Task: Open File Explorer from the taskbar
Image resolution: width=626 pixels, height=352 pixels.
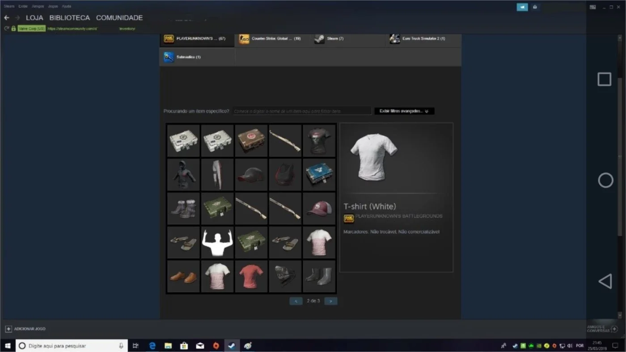Action: pyautogui.click(x=168, y=346)
